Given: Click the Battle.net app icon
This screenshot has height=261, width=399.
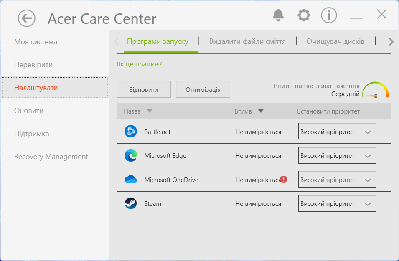Looking at the screenshot, I should pyautogui.click(x=131, y=132).
